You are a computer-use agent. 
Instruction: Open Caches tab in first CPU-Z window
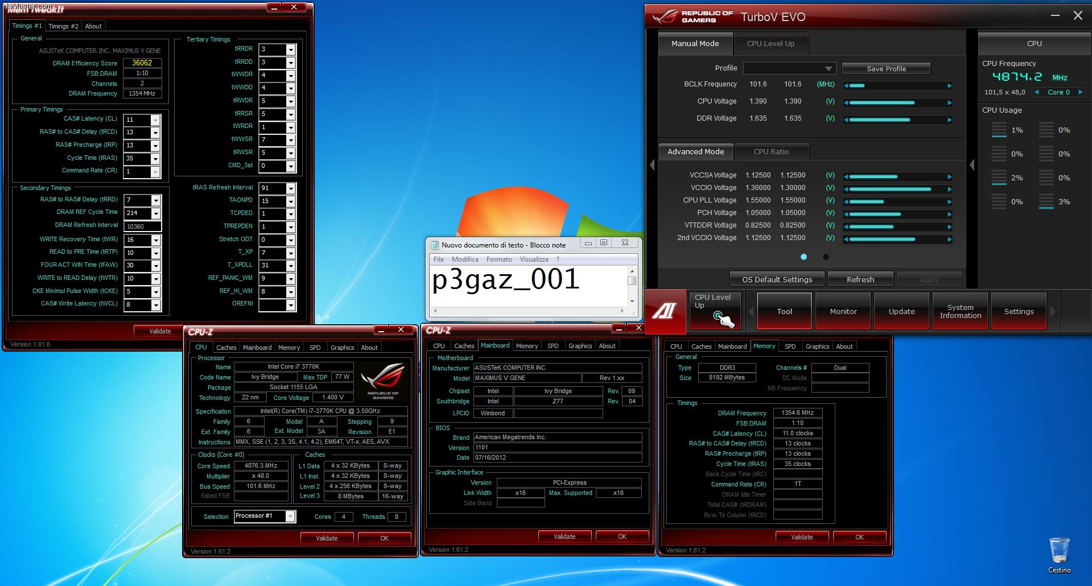click(226, 348)
